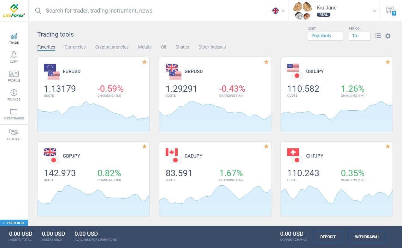Click Kio Jane's profile avatar
Screen dimensions: 402x248
[303, 11]
